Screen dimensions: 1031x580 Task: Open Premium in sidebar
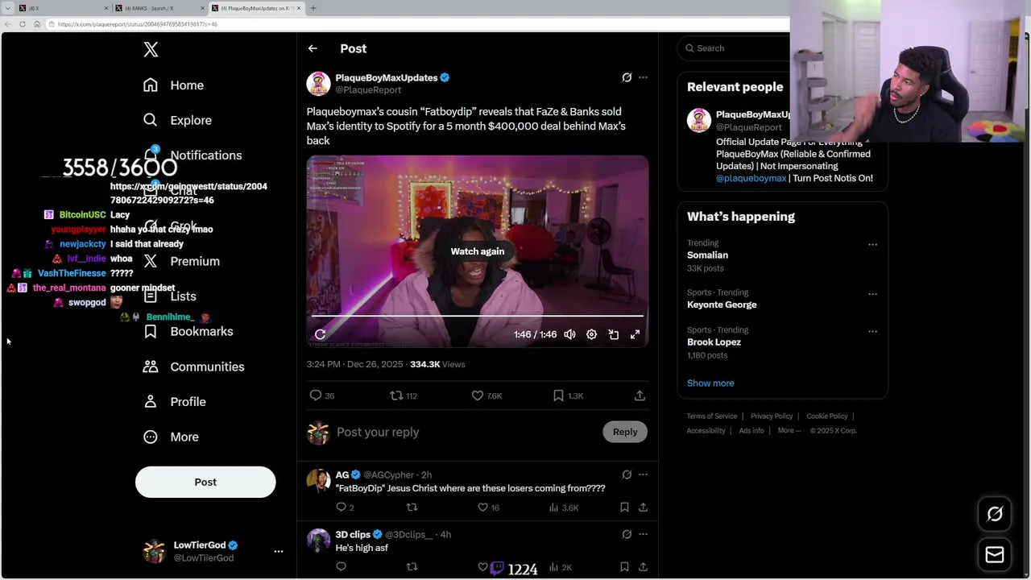181,261
